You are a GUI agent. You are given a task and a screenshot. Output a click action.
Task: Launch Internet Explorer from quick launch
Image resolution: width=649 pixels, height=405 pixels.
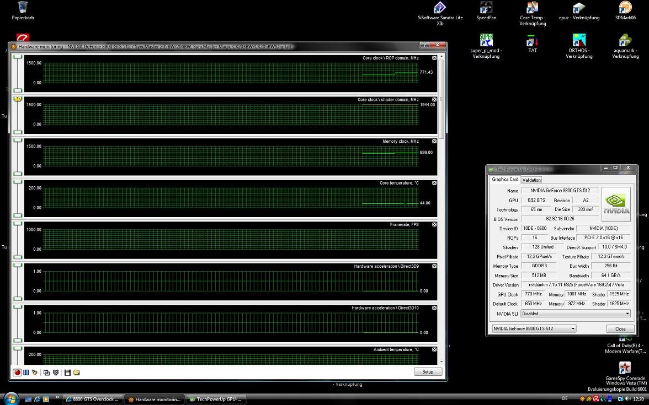(38, 399)
